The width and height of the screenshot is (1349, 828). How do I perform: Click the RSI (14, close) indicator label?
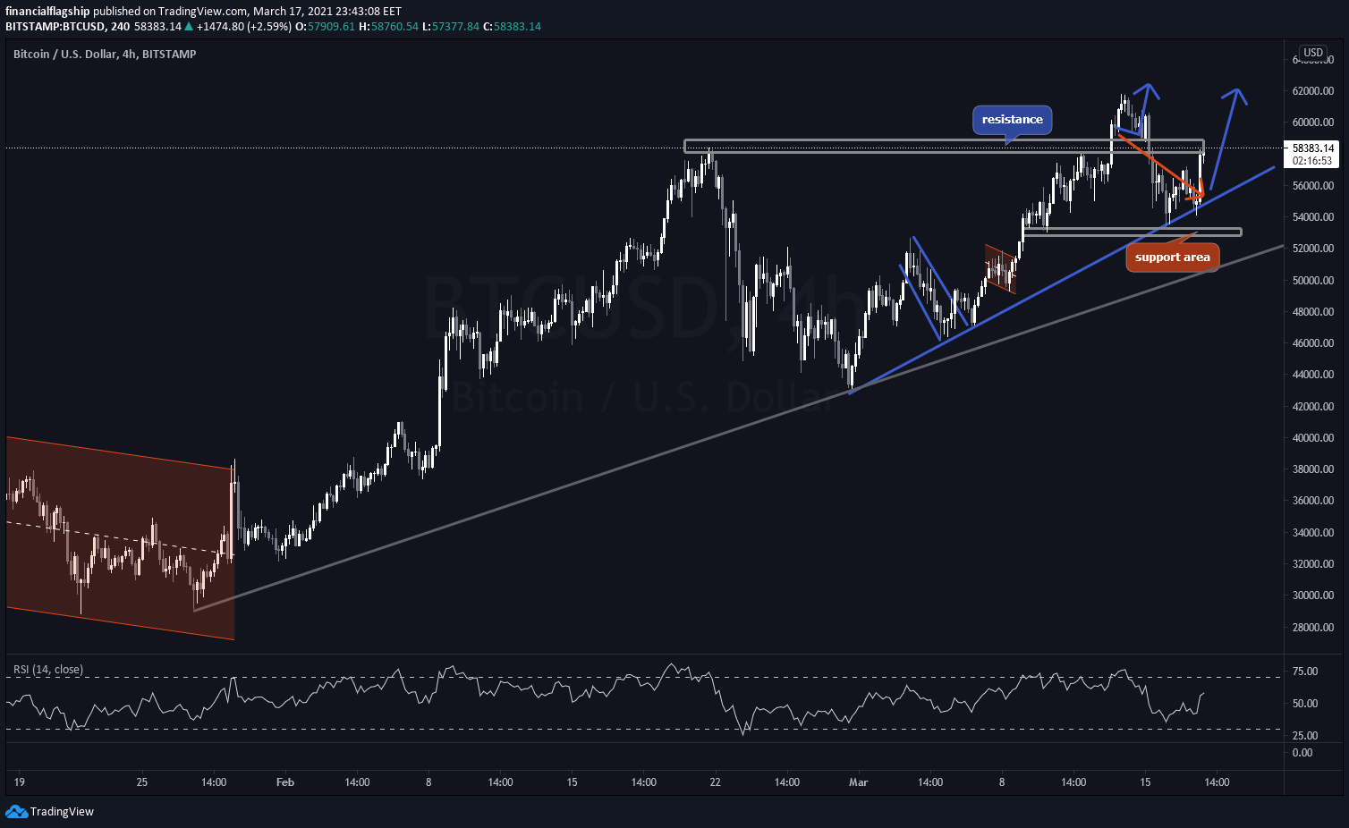coord(48,670)
